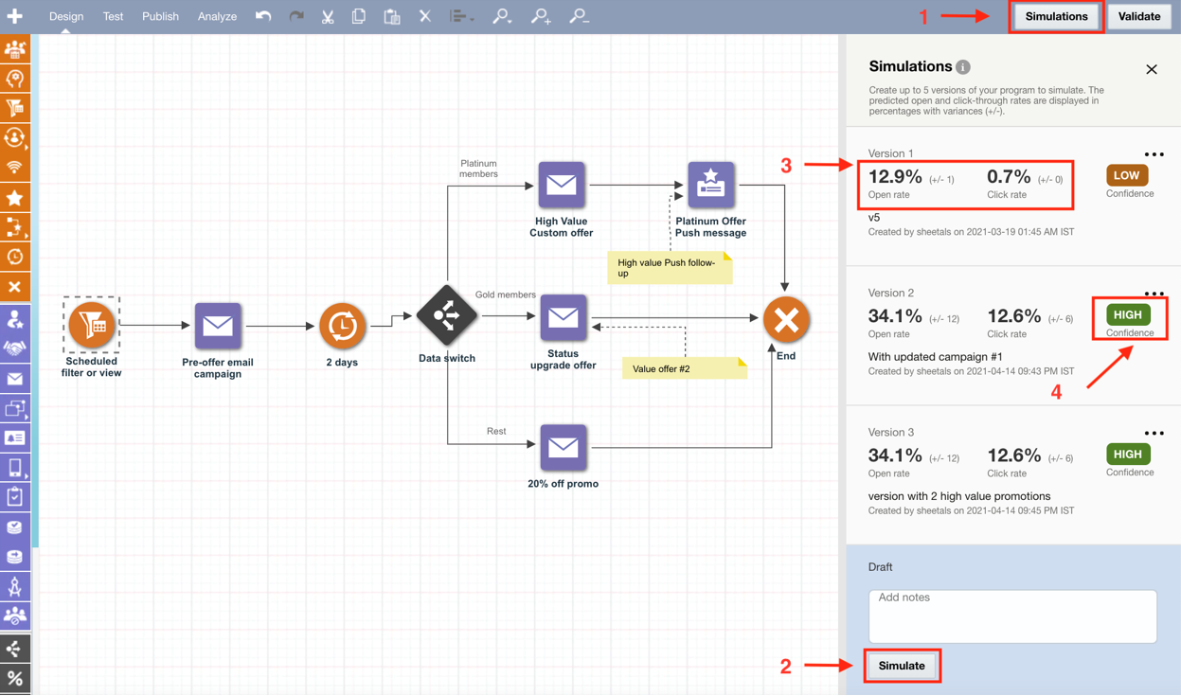Click into the Add notes field
The width and height of the screenshot is (1181, 696).
1012,616
